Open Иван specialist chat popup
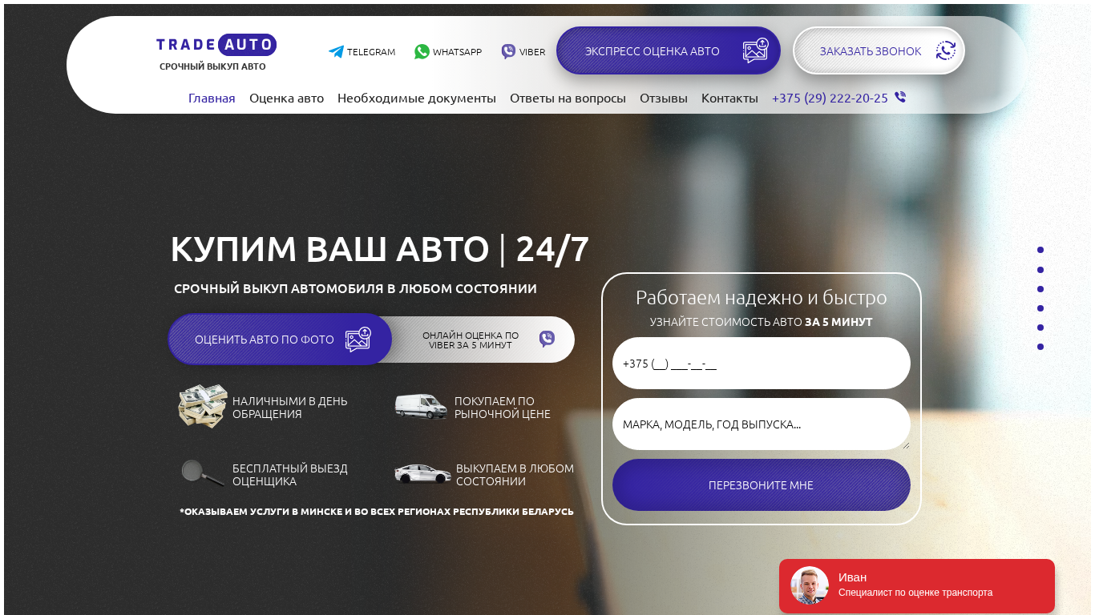Screen dimensions: 1095x615 (x=917, y=586)
